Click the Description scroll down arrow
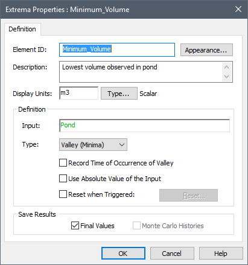Image resolution: width=248 pixels, height=265 pixels. tap(227, 77)
